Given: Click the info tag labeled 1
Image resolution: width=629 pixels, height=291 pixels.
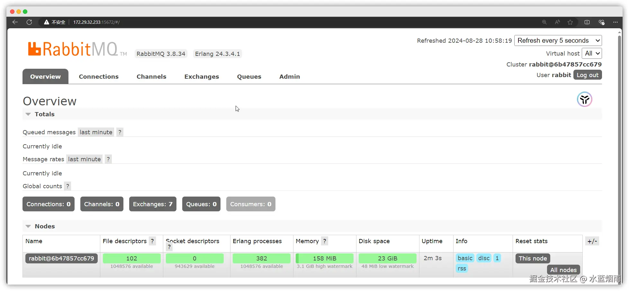Looking at the screenshot, I should point(497,258).
